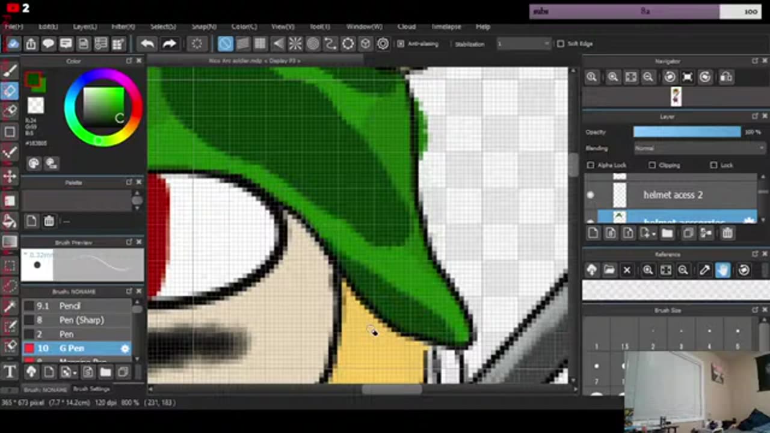
Task: Turn off snap with the blue snap-off icon
Action: click(225, 43)
